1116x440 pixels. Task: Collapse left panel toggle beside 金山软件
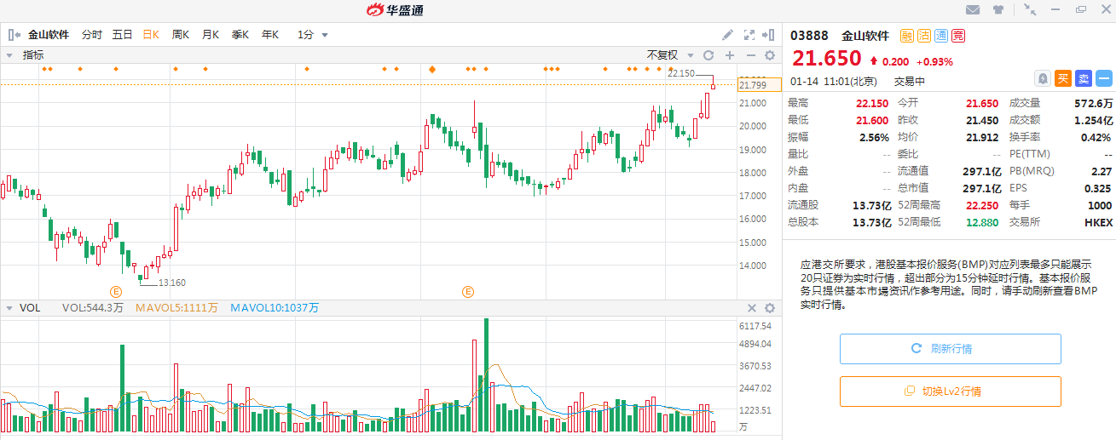[14, 35]
